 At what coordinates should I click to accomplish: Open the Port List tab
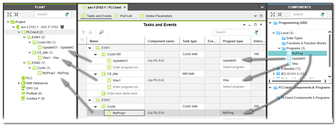coord(123,16)
